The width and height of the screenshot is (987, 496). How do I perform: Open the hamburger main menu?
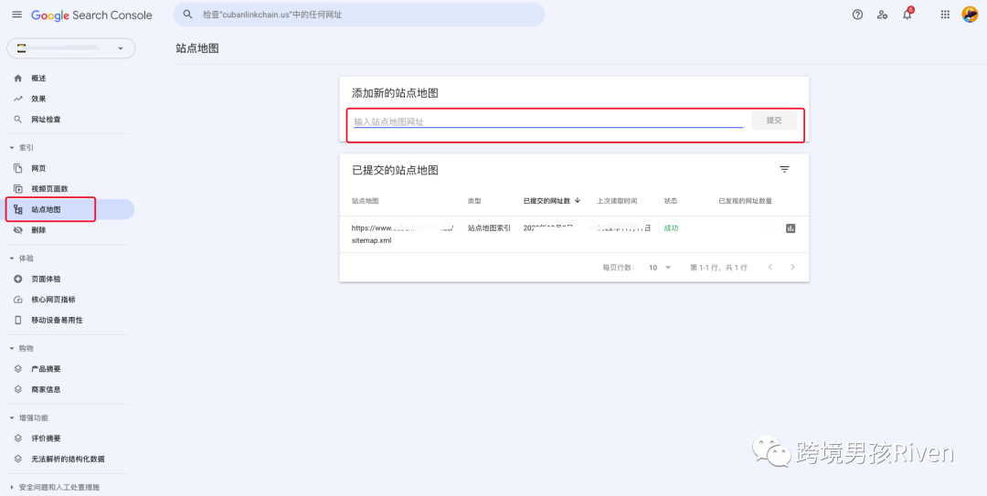click(17, 15)
